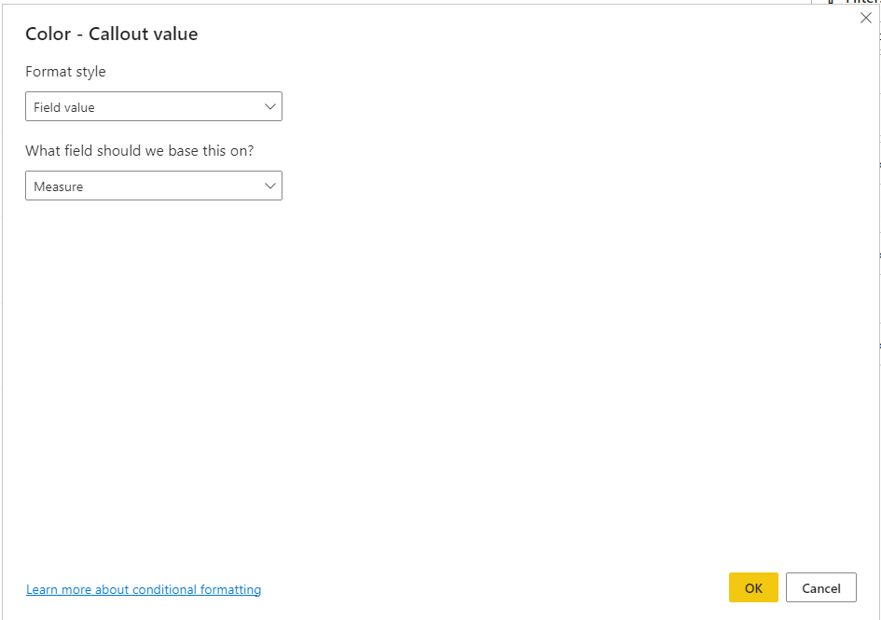Click the underlined conditional formatting help text
The image size is (881, 620).
[x=143, y=589]
